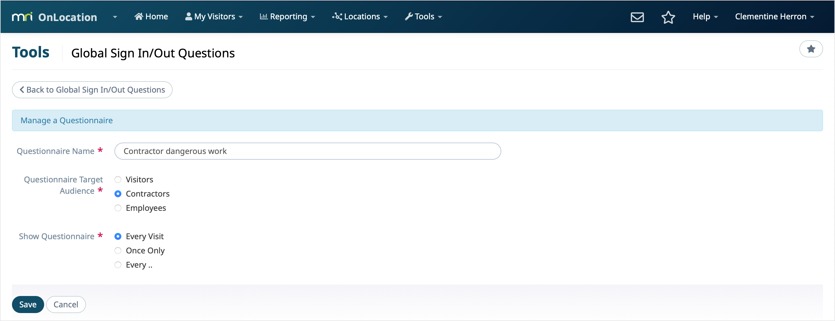Select the Visitors radio button
835x321 pixels.
point(118,180)
